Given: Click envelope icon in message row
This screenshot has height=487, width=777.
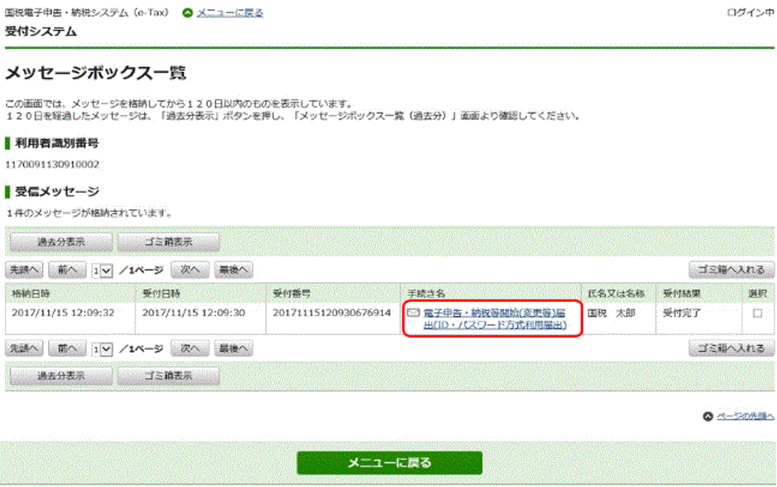Looking at the screenshot, I should click(x=413, y=313).
